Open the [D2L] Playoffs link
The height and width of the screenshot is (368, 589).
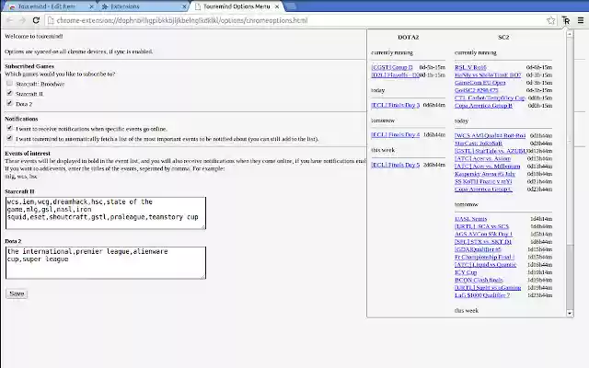(x=395, y=75)
